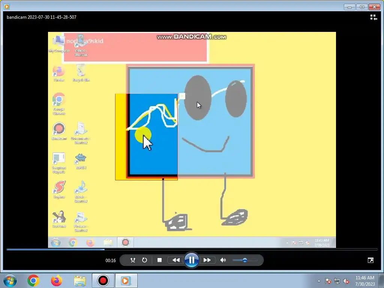Mute the player sound

click(x=223, y=260)
